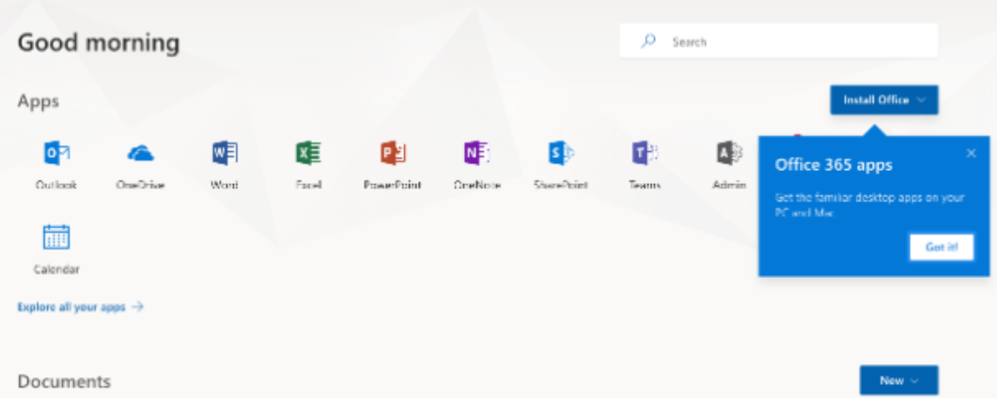Open the PowerPoint app
The height and width of the screenshot is (398, 997).
click(x=392, y=164)
